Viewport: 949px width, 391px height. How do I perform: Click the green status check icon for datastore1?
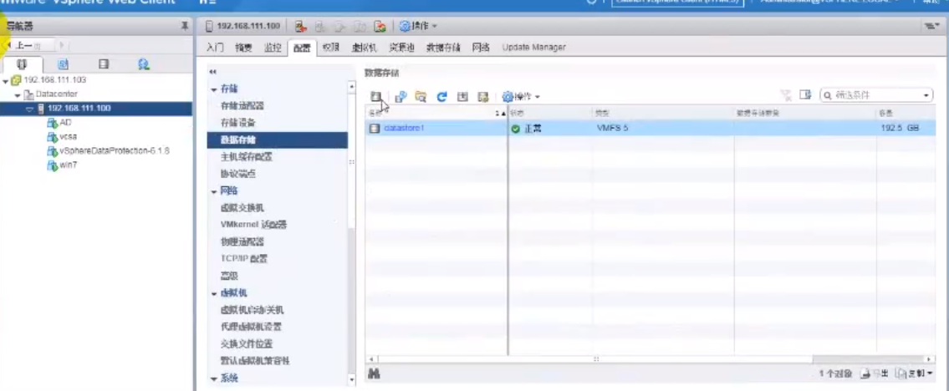pos(516,129)
